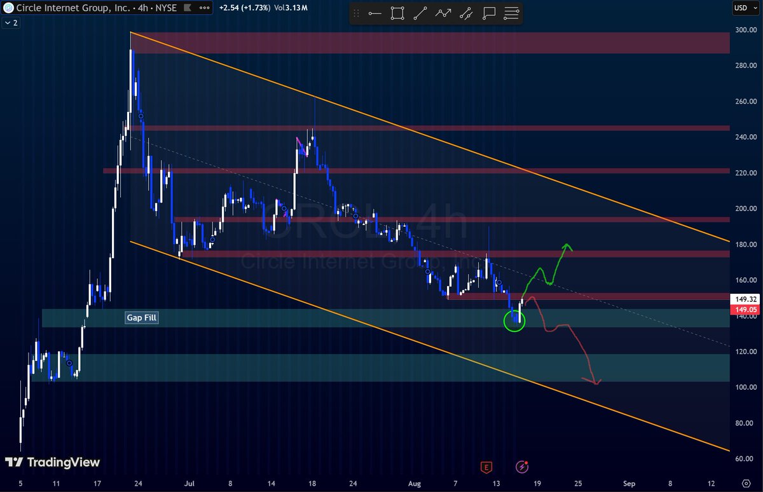The width and height of the screenshot is (763, 492).
Task: Select the rectangle drawing tool
Action: (x=397, y=13)
